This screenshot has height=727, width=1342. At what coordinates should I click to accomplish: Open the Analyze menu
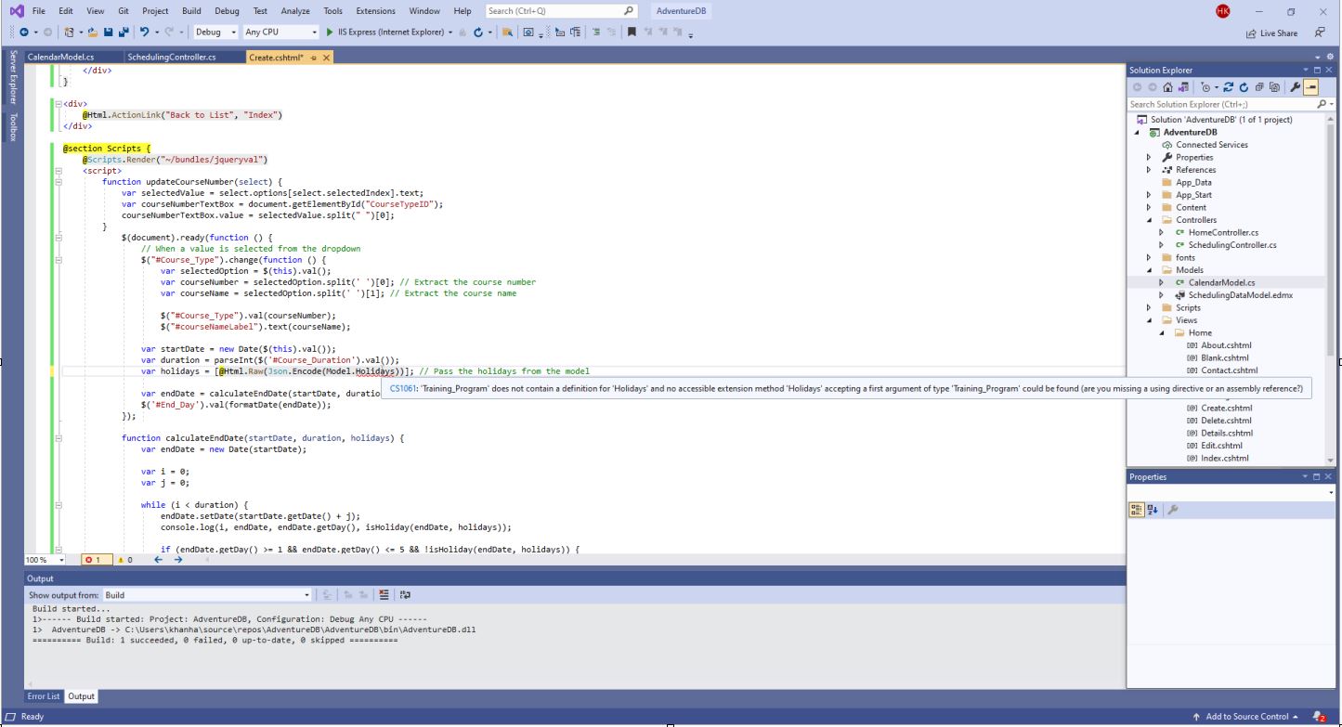point(295,11)
